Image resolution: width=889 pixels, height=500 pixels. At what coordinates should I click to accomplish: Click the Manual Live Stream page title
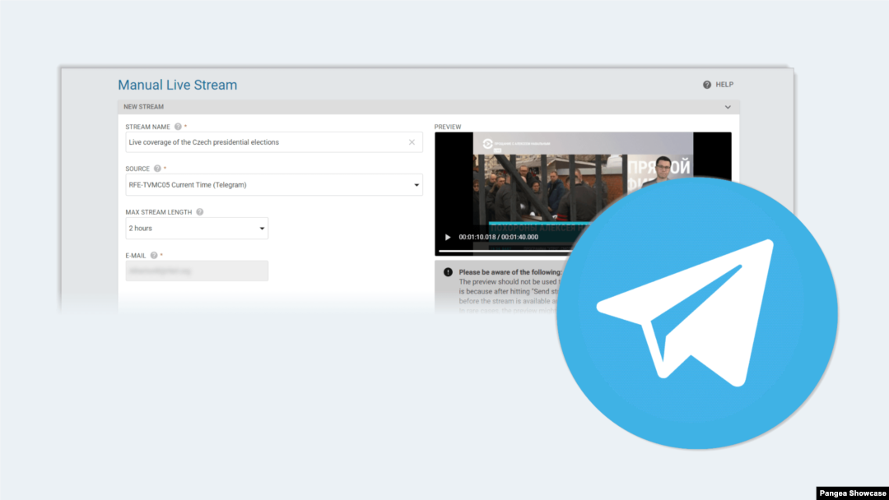coord(177,85)
